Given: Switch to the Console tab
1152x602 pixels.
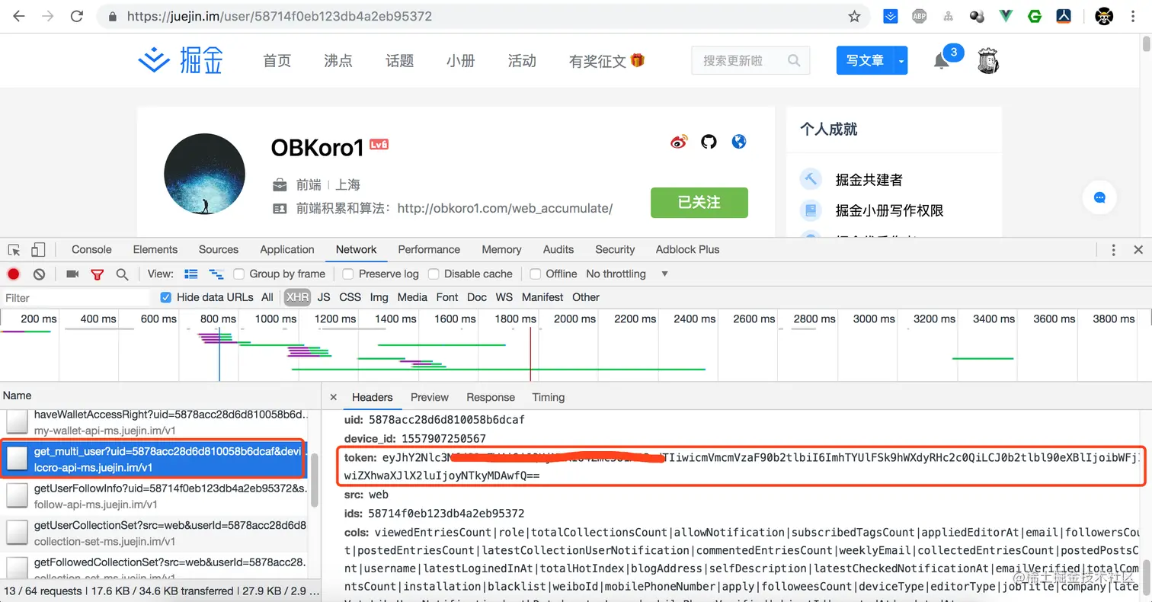Looking at the screenshot, I should pos(91,250).
